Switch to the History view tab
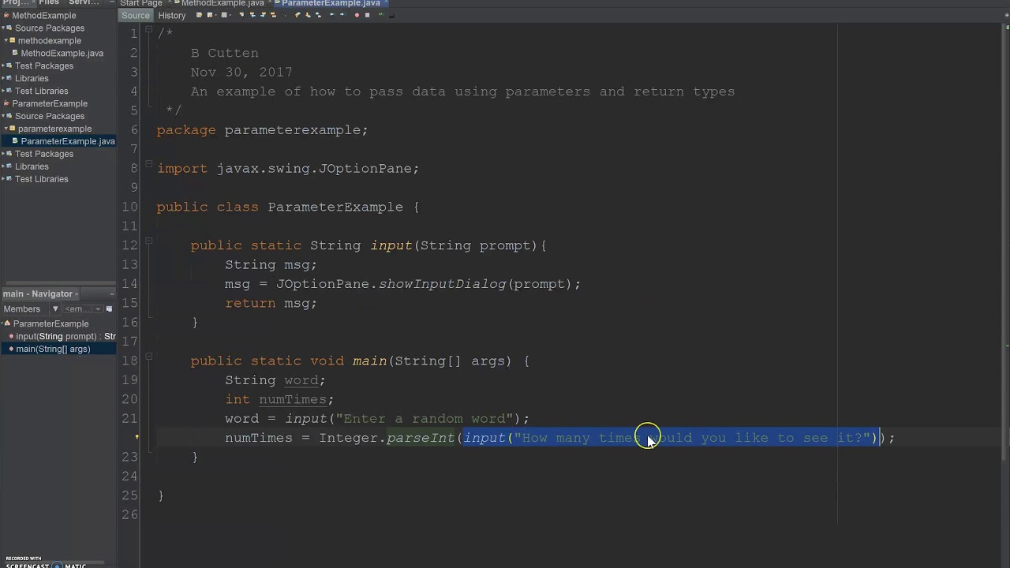The height and width of the screenshot is (568, 1010). [x=172, y=15]
